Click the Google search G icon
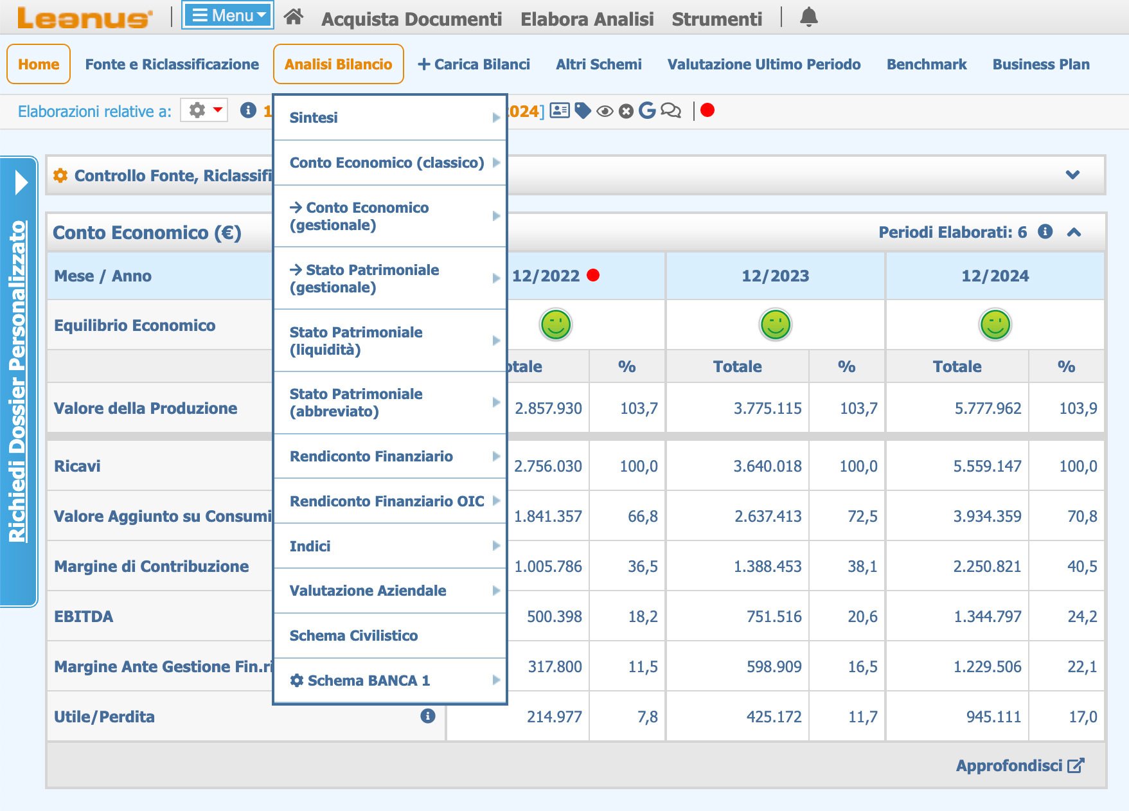The image size is (1129, 811). point(647,111)
